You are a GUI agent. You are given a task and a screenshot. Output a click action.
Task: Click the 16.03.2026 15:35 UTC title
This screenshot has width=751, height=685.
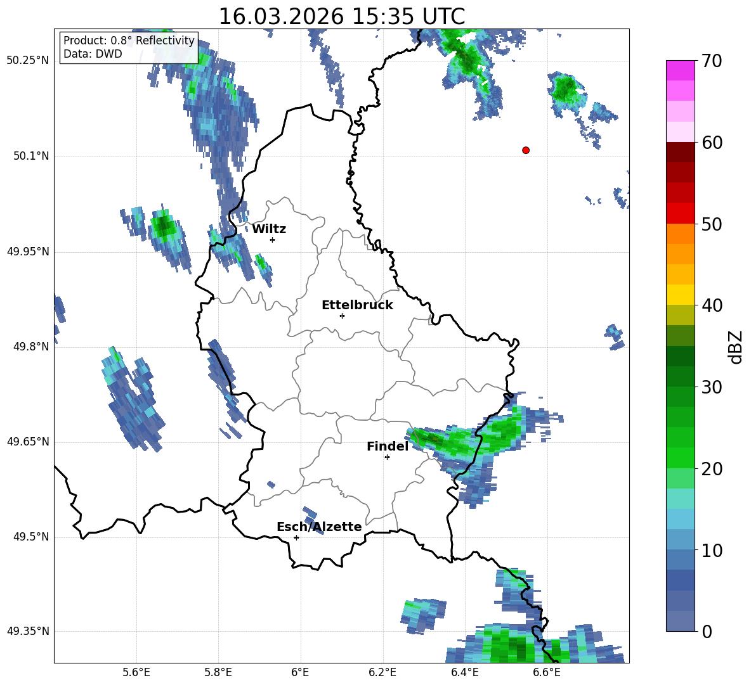(342, 16)
